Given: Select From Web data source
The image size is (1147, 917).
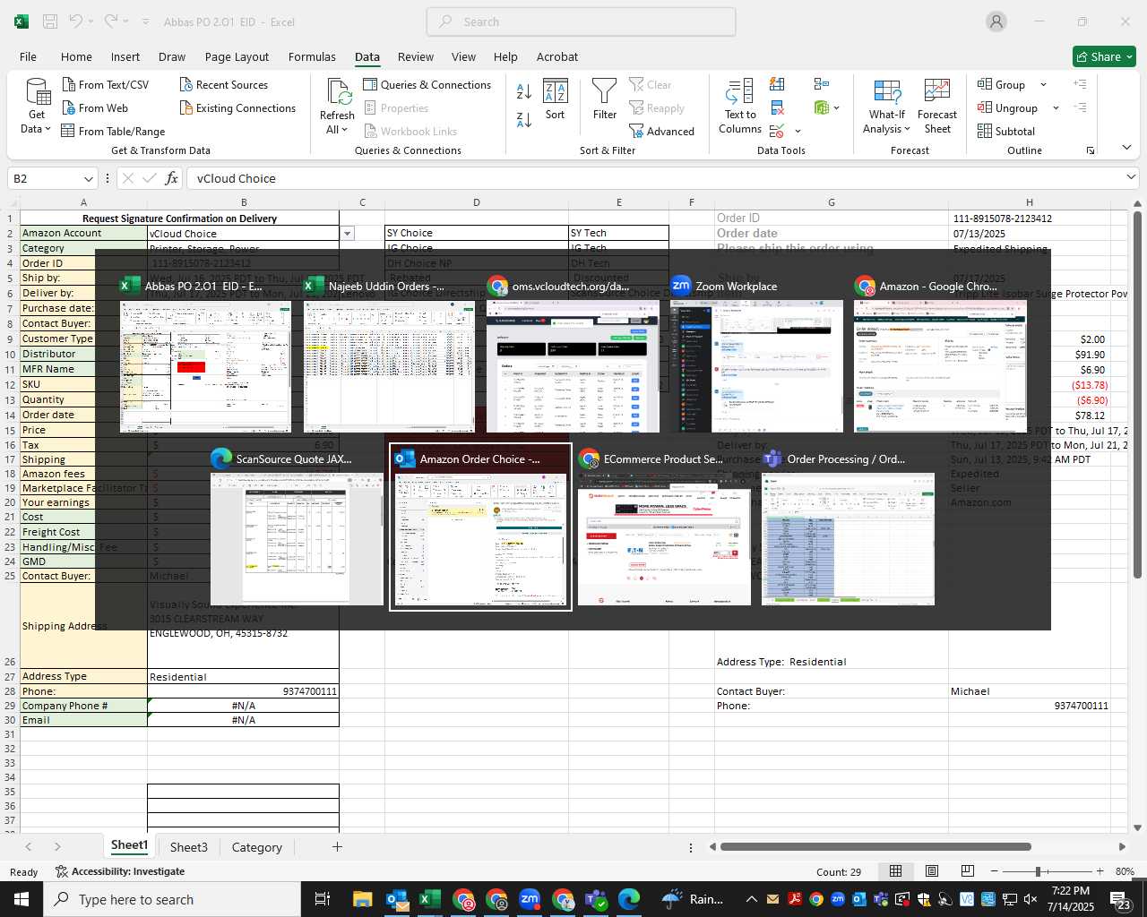Looking at the screenshot, I should (x=95, y=107).
